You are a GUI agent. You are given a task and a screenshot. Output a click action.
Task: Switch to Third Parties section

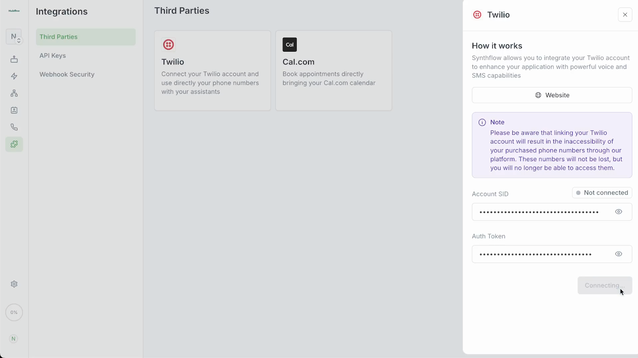(59, 37)
